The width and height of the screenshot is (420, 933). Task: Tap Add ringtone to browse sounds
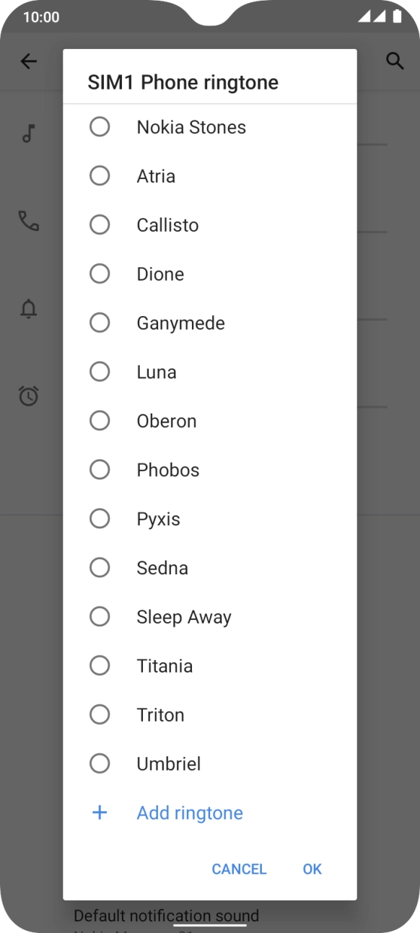pos(189,812)
